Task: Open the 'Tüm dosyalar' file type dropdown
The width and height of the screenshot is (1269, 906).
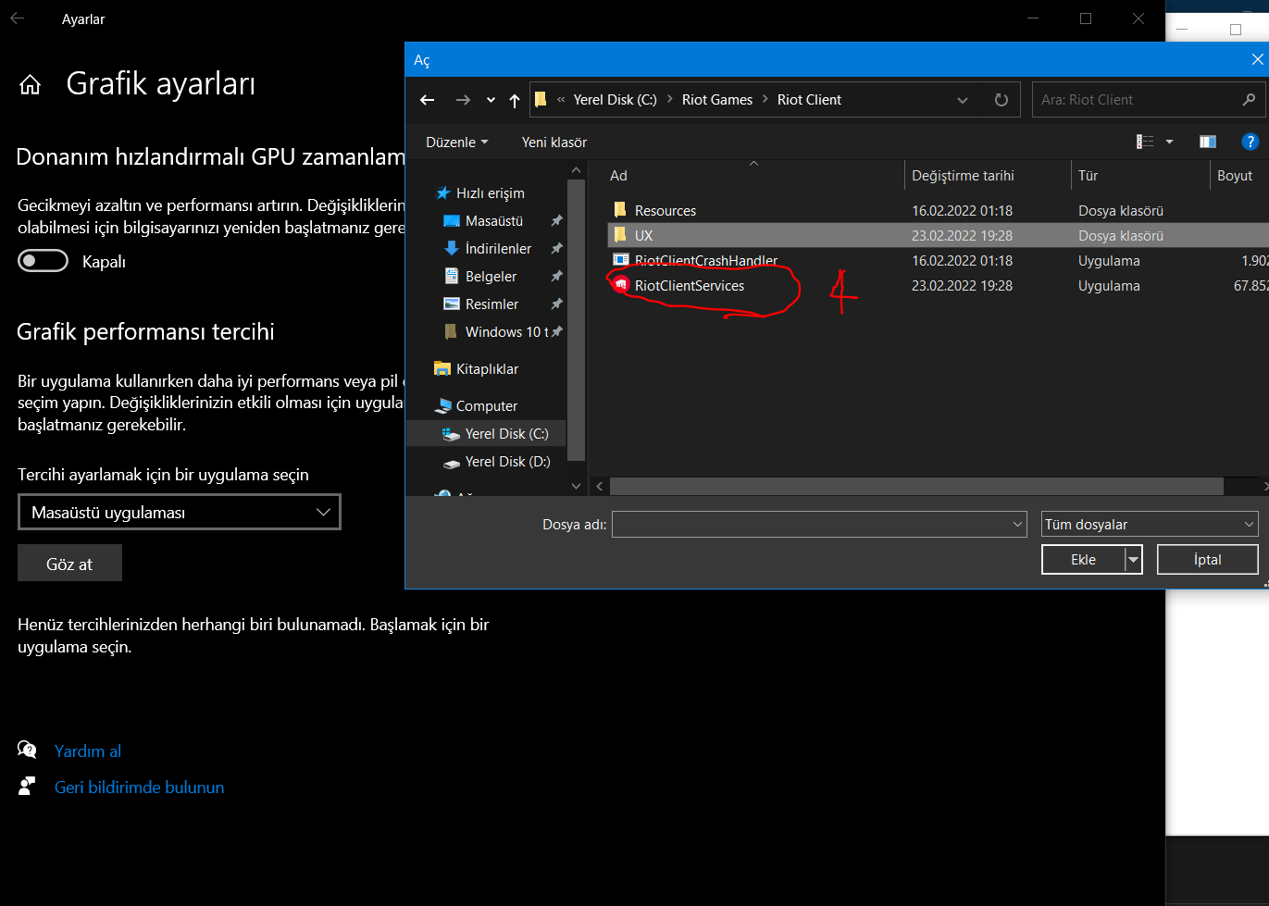Action: click(1150, 525)
